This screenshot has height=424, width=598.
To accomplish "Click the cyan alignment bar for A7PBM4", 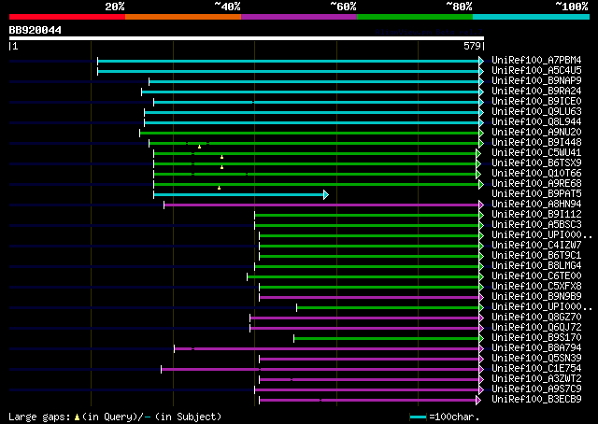I will point(289,61).
